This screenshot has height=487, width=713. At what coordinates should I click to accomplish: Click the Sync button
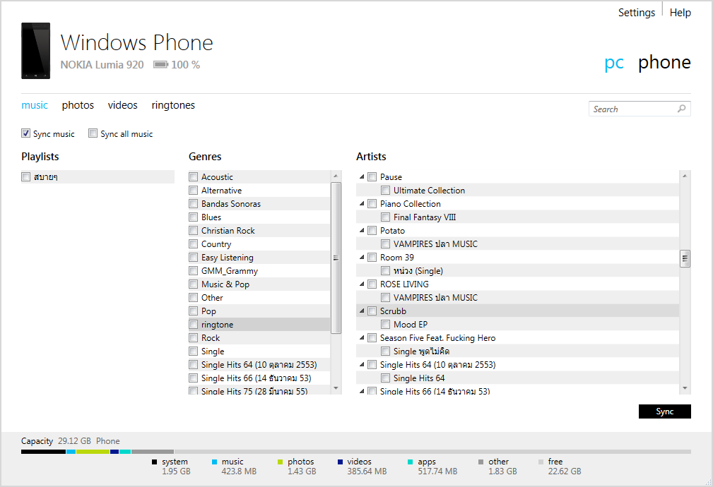[x=665, y=411]
